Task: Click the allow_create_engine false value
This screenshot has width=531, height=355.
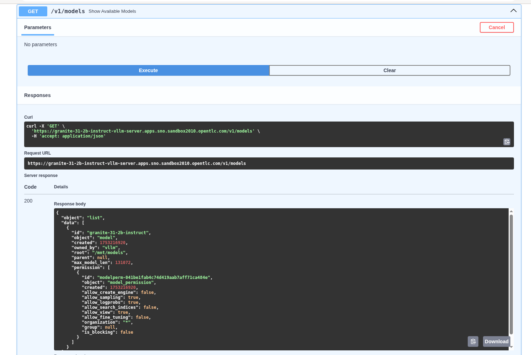Action: coord(147,292)
